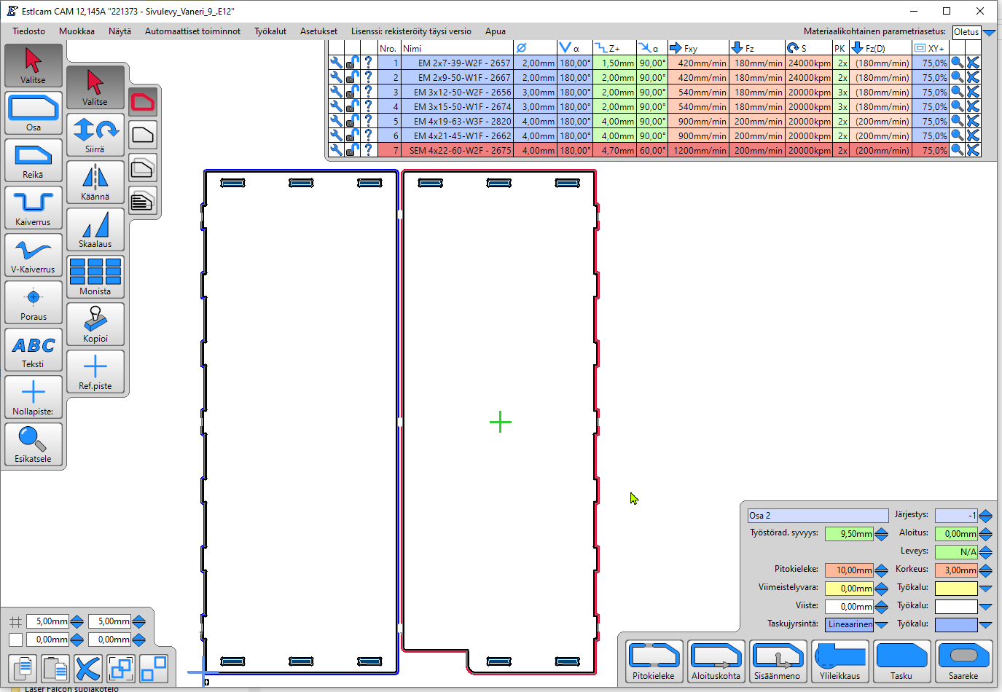This screenshot has width=1002, height=692.
Task: Open the Työkalut menu
Action: click(x=270, y=31)
